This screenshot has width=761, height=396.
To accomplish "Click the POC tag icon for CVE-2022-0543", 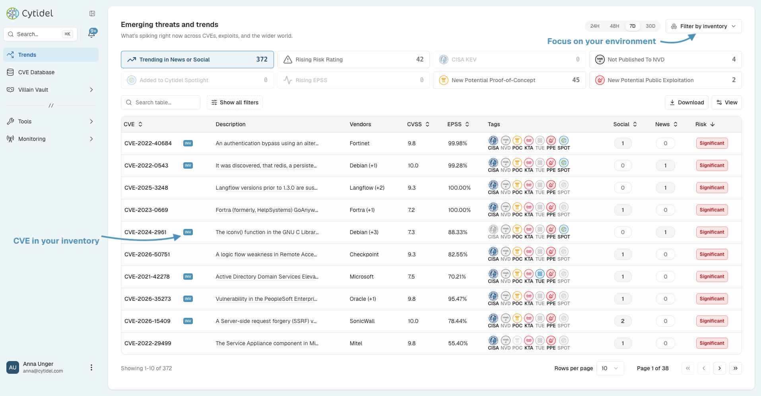I will tap(517, 163).
